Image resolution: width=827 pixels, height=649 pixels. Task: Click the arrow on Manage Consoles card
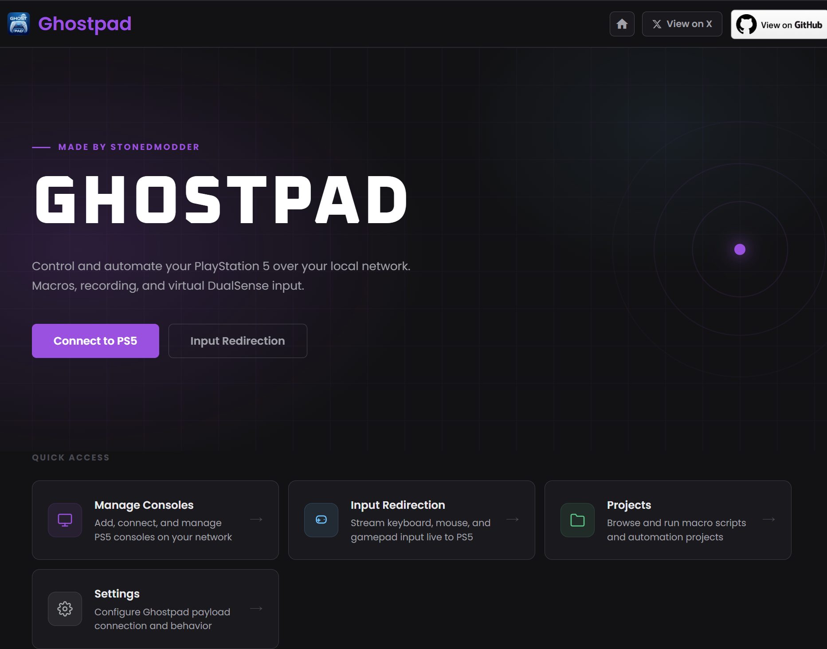pyautogui.click(x=256, y=519)
